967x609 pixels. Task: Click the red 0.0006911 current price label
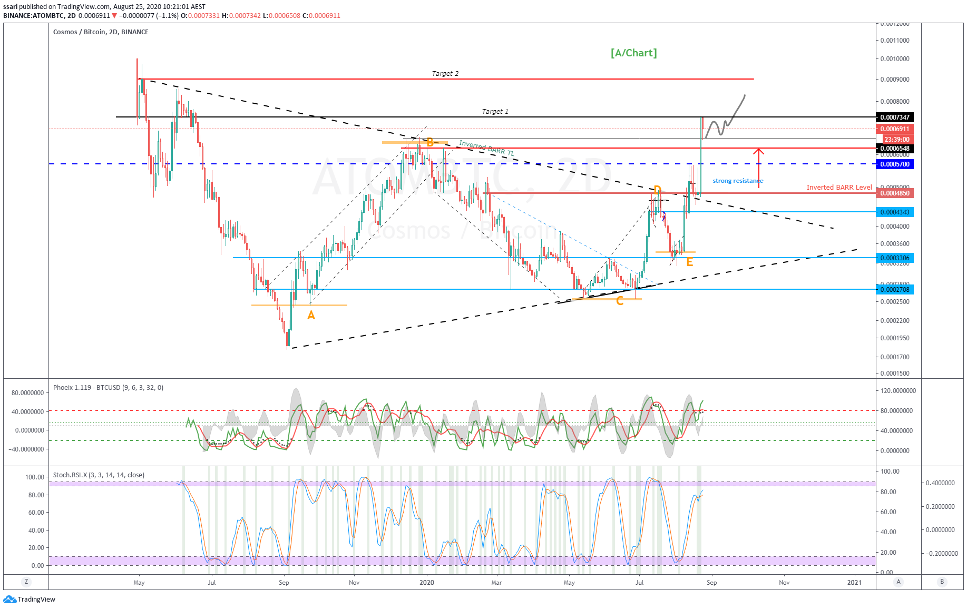click(x=894, y=129)
